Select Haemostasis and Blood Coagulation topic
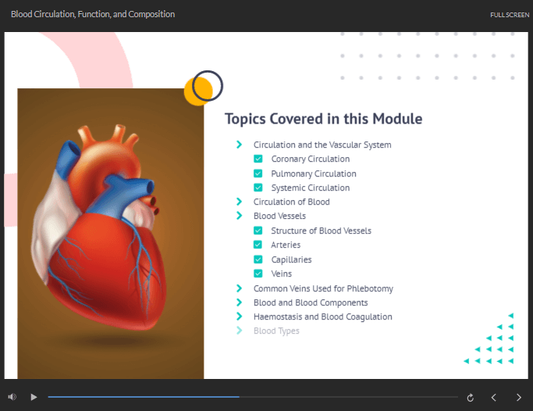This screenshot has height=411, width=533. 322,316
